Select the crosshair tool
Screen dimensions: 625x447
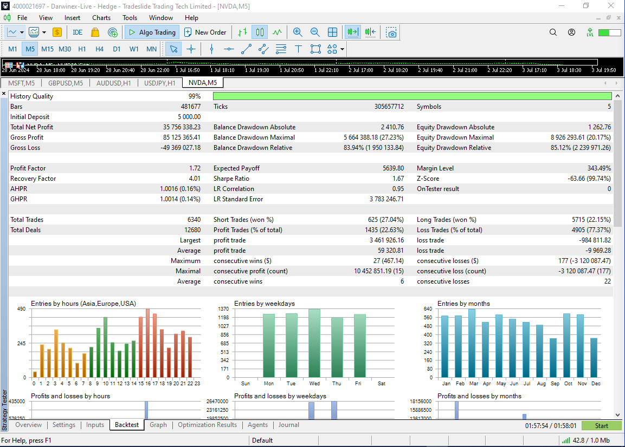click(191, 49)
